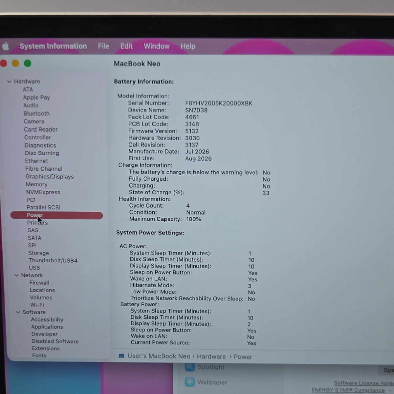Image resolution: width=394 pixels, height=394 pixels.
Task: Select Bluetooth in Hardware list
Action: point(36,113)
